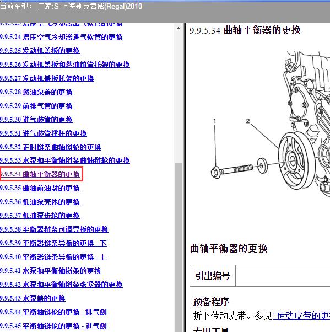Open link 9.9.5.35 曲轴前油封的更换

(x=40, y=188)
